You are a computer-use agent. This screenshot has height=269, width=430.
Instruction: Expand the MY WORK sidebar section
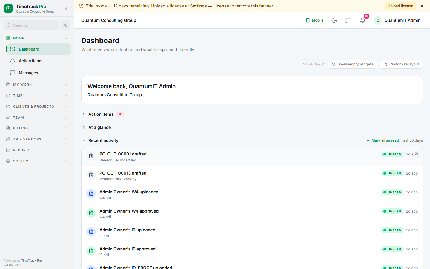[x=37, y=85]
